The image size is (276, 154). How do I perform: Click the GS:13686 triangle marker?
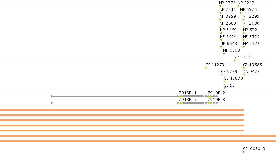pyautogui.click(x=244, y=68)
